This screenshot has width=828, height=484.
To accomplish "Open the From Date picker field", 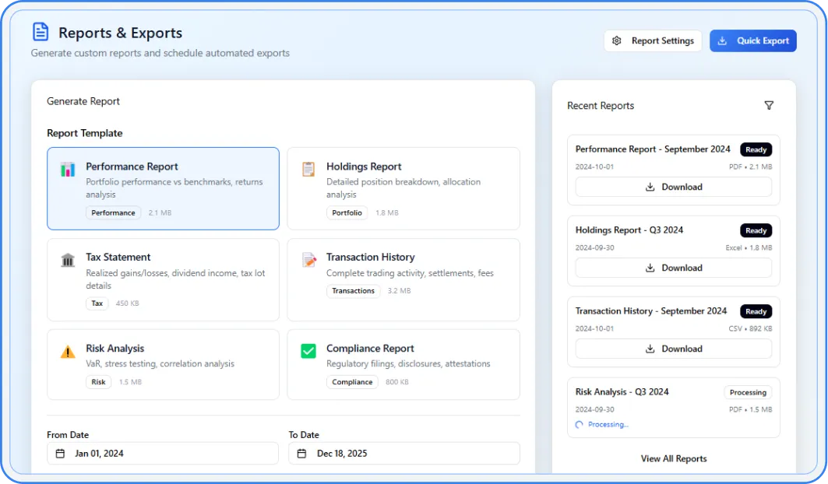I will tap(162, 453).
